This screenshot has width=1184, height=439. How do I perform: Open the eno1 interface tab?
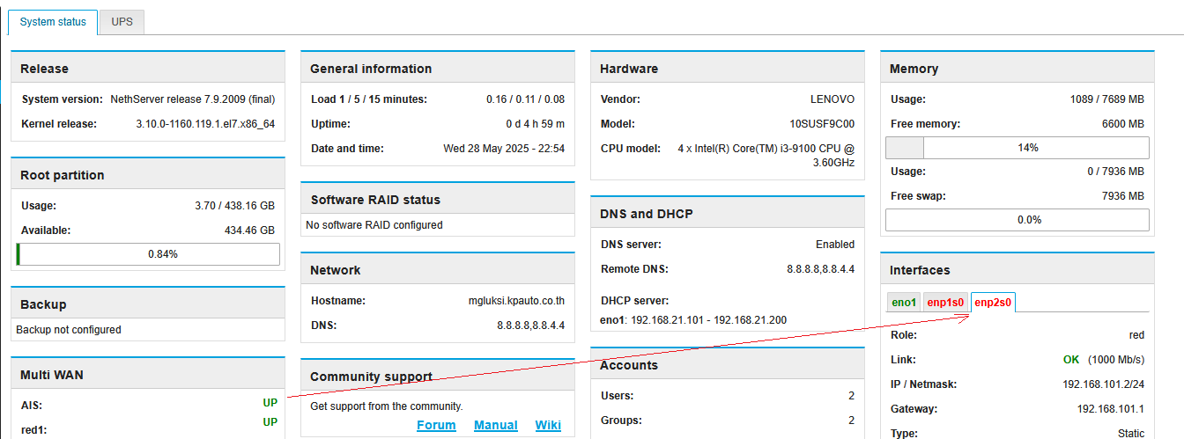pos(904,303)
